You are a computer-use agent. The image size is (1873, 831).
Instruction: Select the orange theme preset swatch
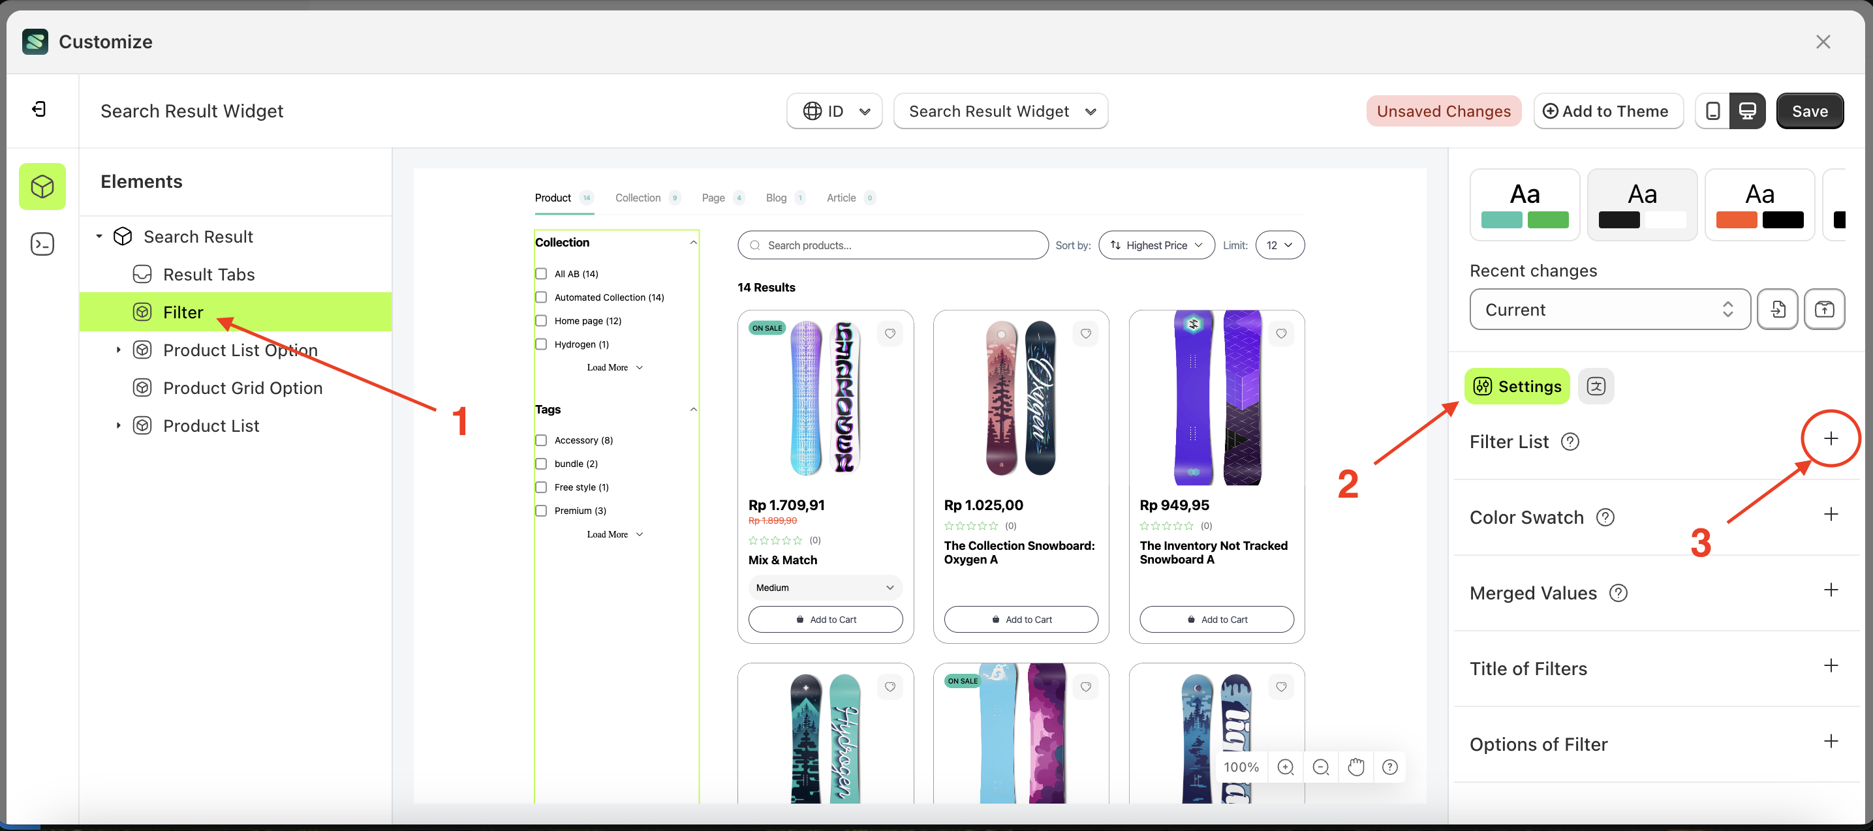[1759, 204]
